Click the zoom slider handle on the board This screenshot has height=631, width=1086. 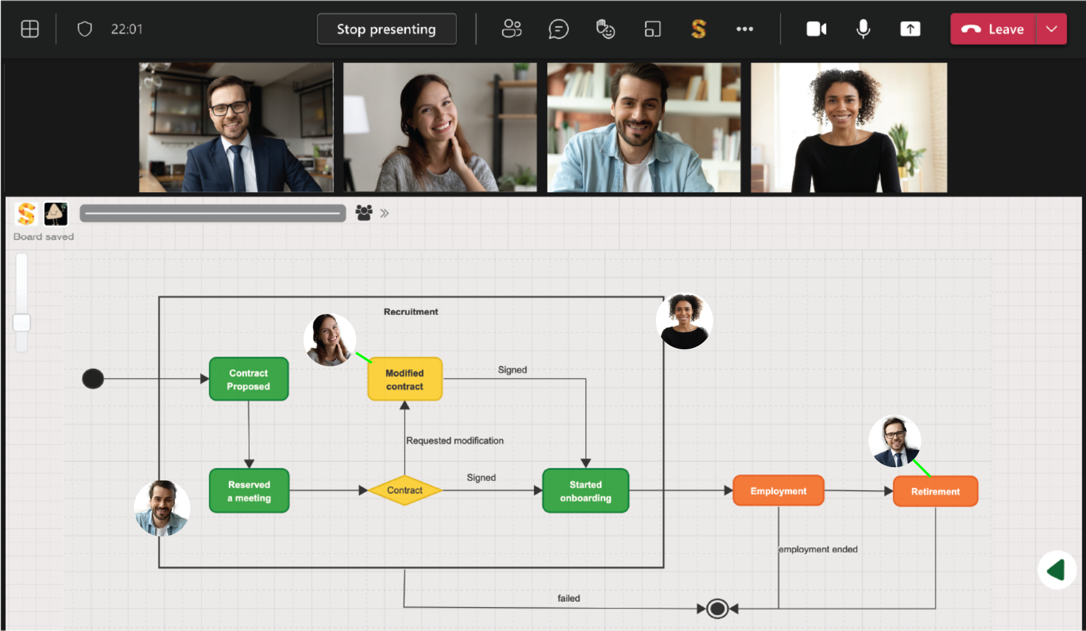[22, 322]
